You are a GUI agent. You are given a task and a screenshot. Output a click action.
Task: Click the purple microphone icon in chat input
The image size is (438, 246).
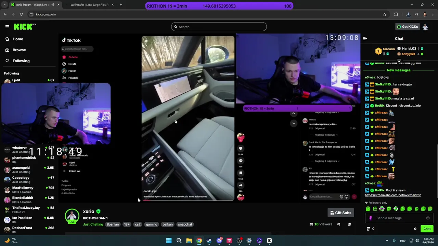[370, 218]
